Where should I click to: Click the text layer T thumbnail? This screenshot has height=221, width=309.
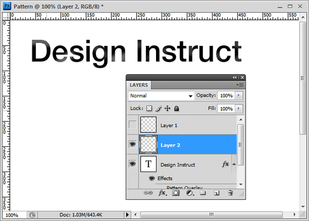point(148,164)
